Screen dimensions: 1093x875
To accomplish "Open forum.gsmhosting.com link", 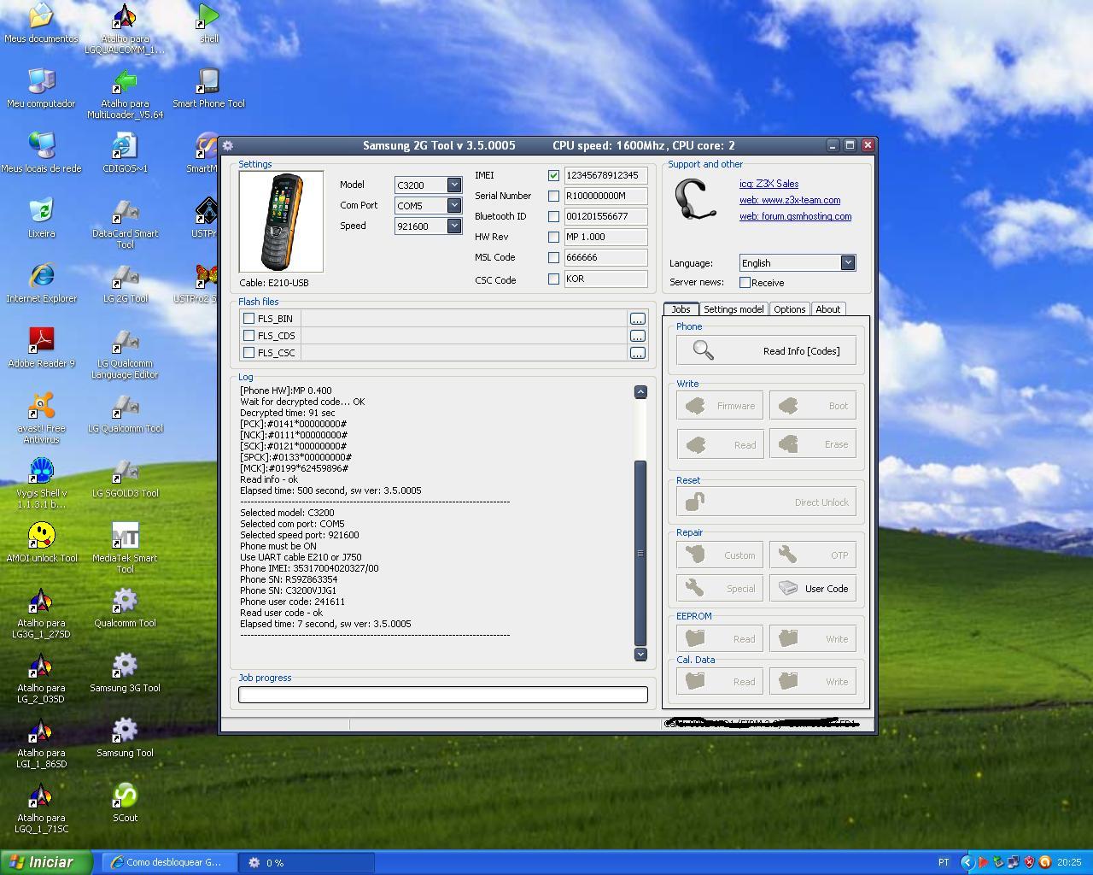I will [795, 216].
